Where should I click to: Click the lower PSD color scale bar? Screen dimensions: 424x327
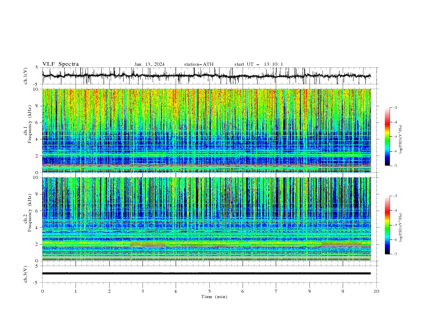click(387, 225)
